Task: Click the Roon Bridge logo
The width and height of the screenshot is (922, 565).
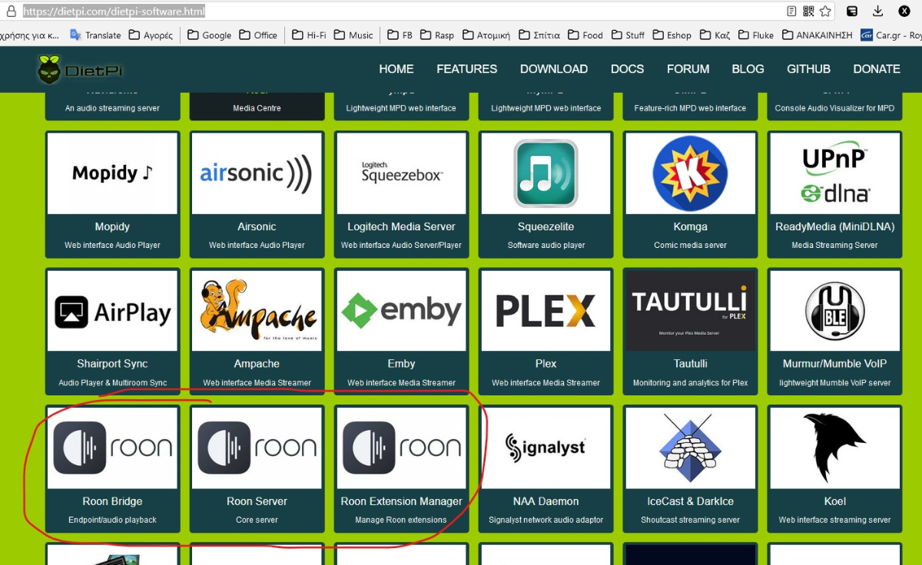Action: pos(112,448)
